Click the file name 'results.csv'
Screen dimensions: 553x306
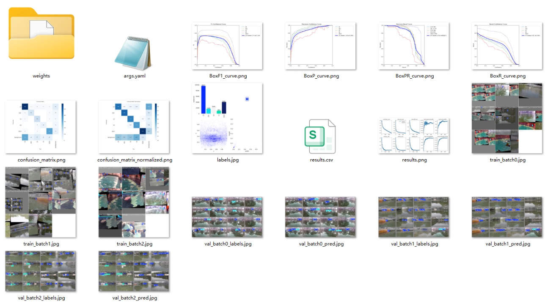click(x=321, y=160)
